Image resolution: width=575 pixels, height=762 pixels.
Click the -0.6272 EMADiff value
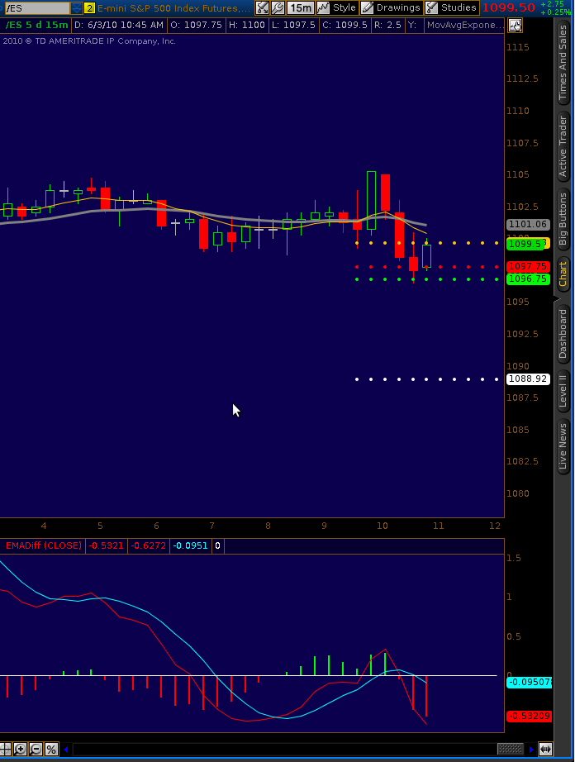point(148,545)
